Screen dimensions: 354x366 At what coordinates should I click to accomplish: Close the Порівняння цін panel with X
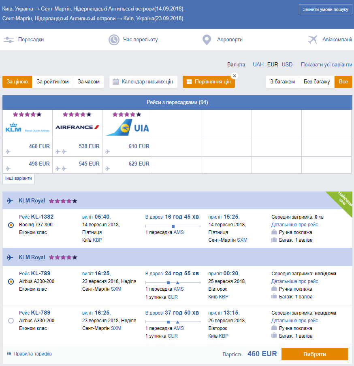[235, 76]
